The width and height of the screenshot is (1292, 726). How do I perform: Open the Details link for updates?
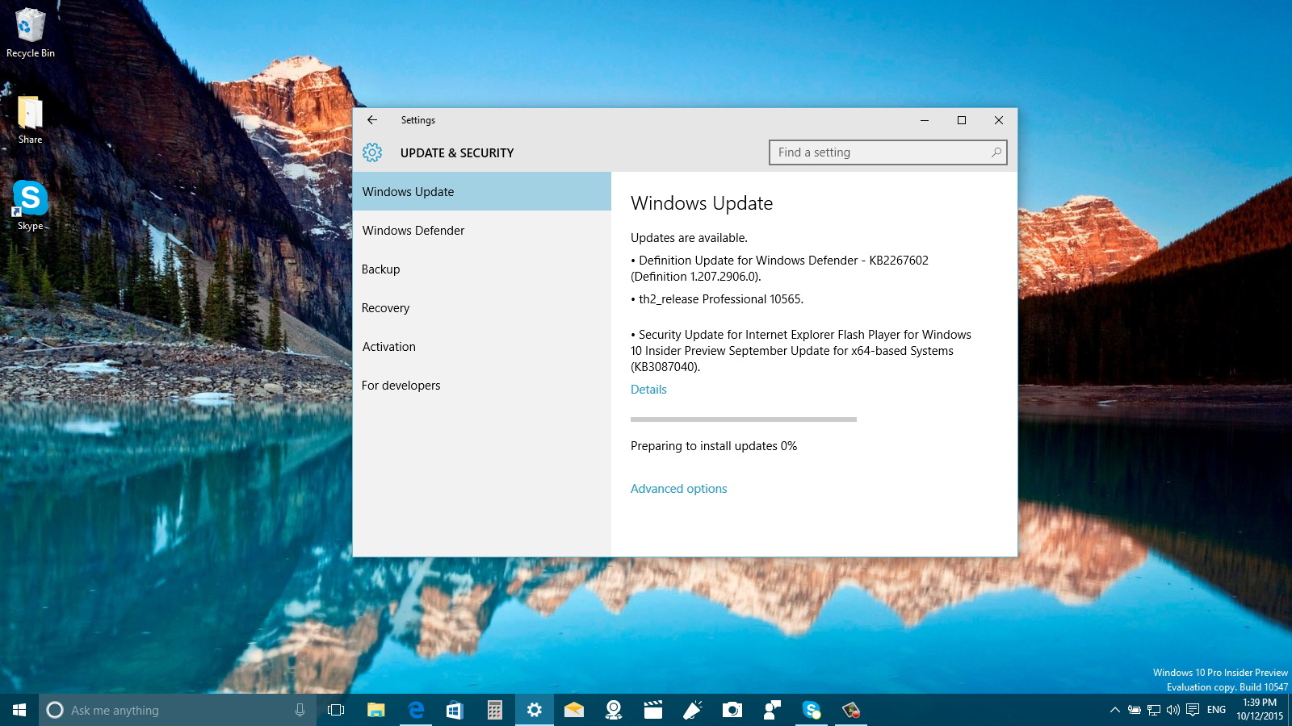coord(648,389)
